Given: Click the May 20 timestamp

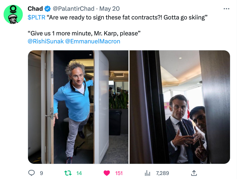Looking at the screenshot, I should pyautogui.click(x=109, y=9).
